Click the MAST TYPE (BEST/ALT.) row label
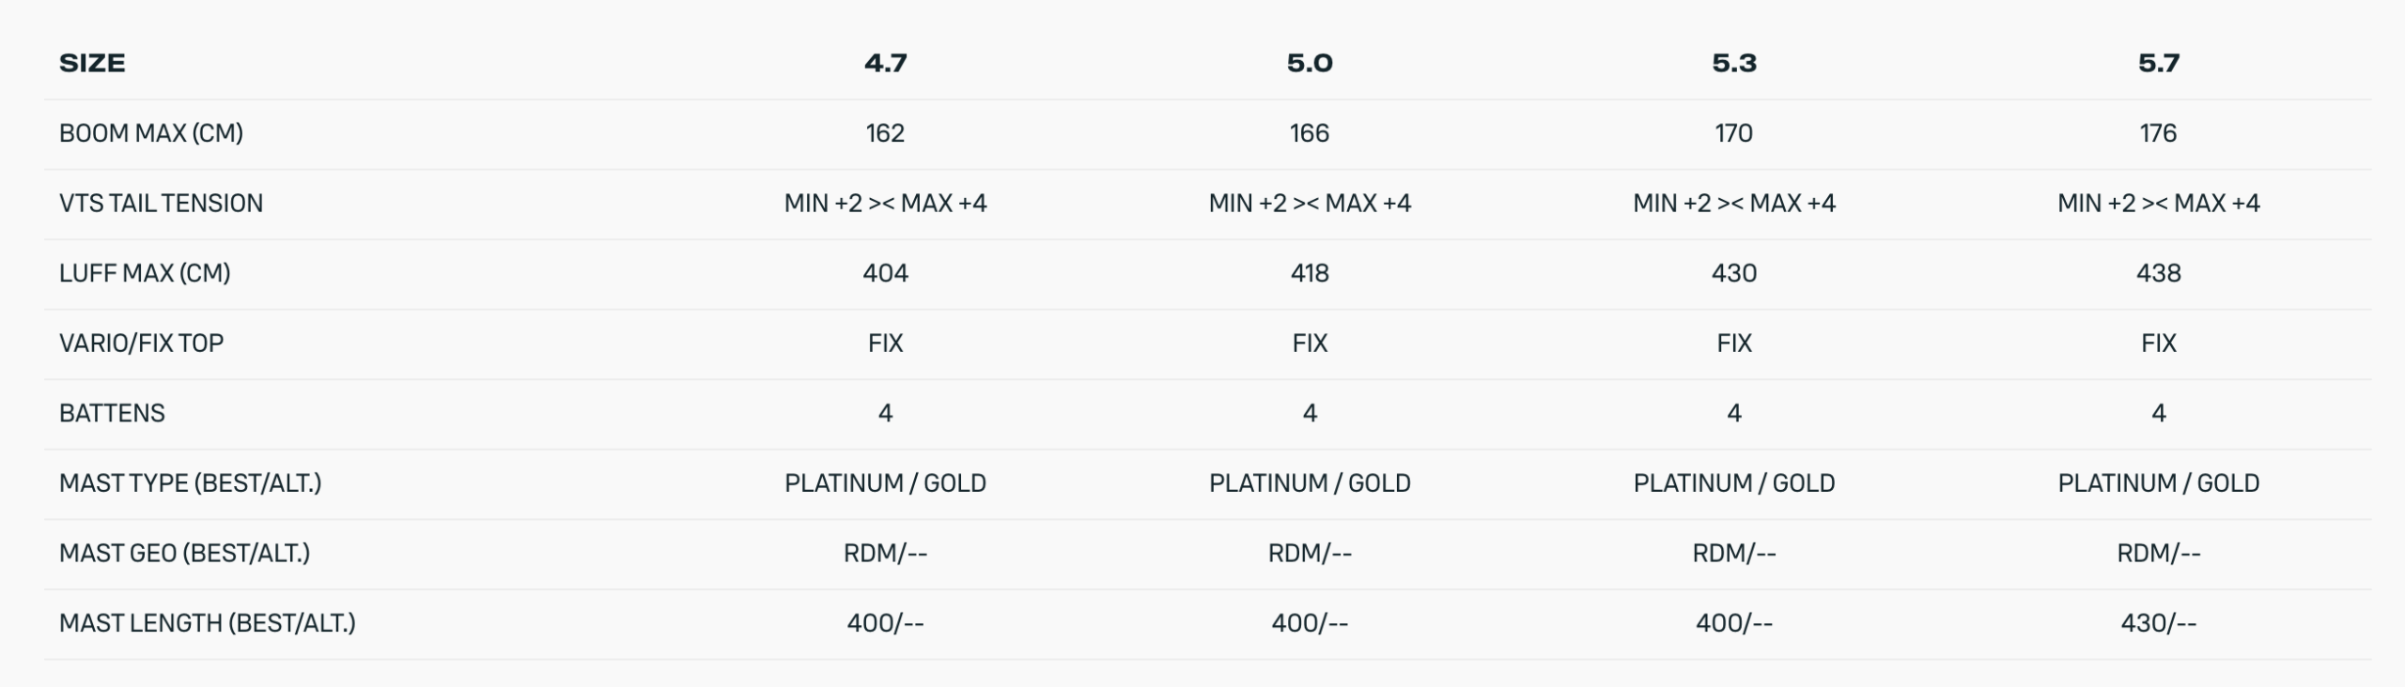This screenshot has height=687, width=2405. point(190,483)
